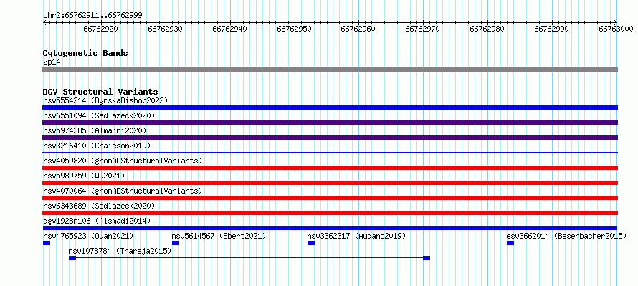
Task: Click the 'nsv4765923 (Quan2021)' label
Action: point(88,236)
